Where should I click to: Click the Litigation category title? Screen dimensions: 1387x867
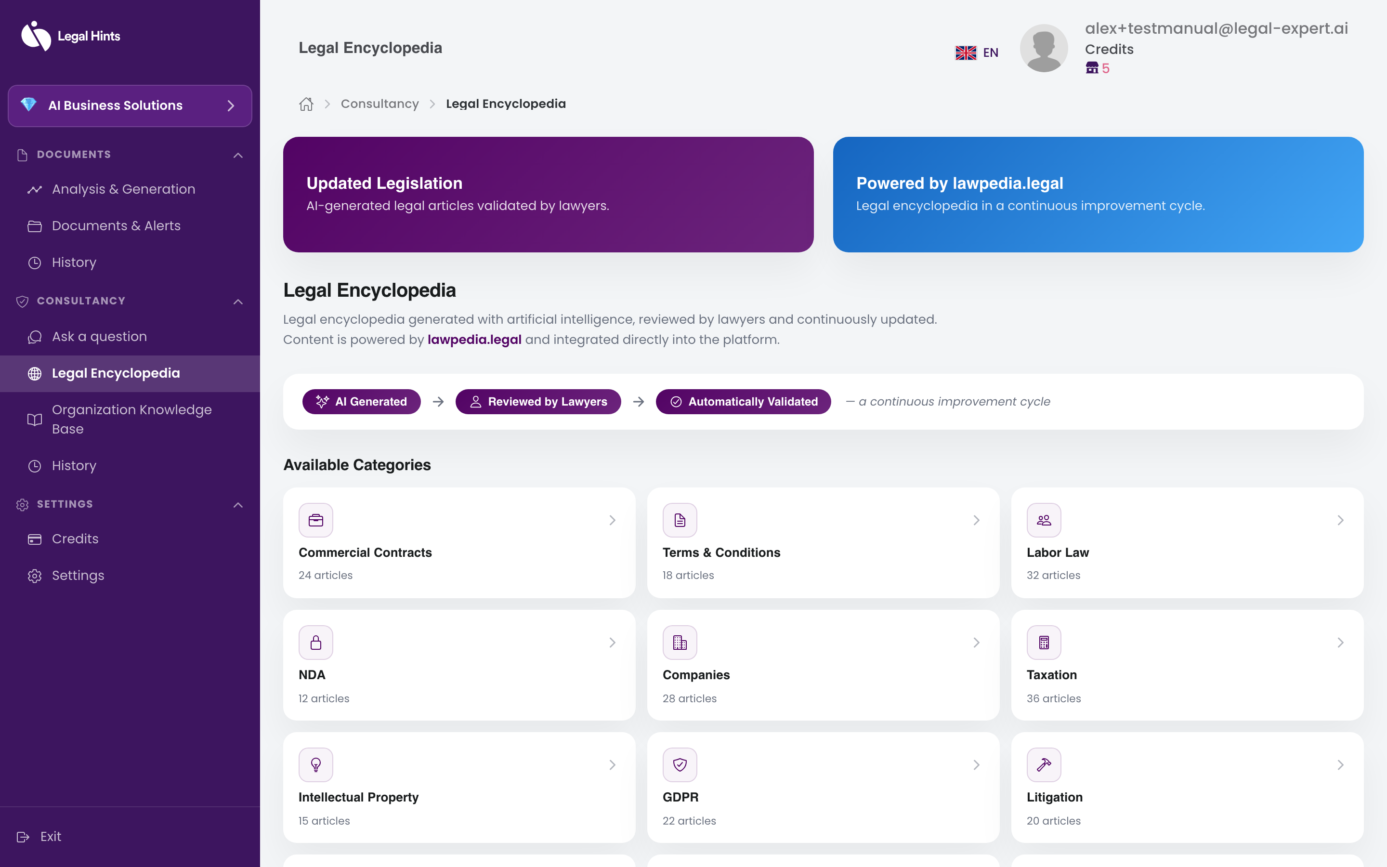pyautogui.click(x=1054, y=797)
